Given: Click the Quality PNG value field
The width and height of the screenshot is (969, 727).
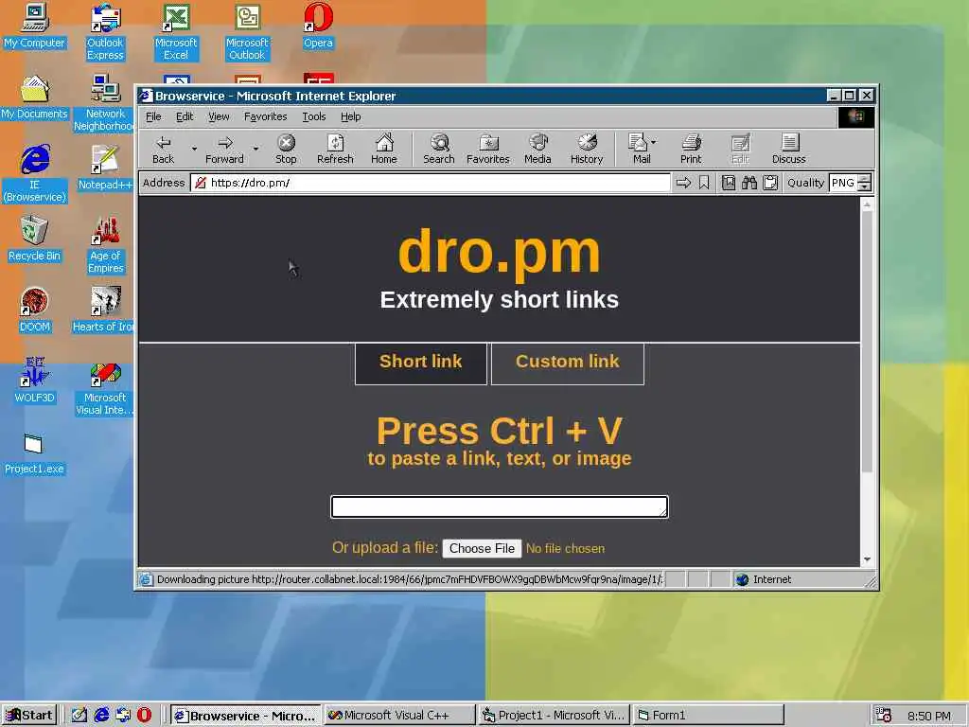Looking at the screenshot, I should 843,183.
